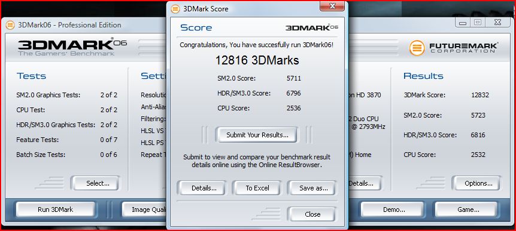Click the Results section heading

[424, 76]
